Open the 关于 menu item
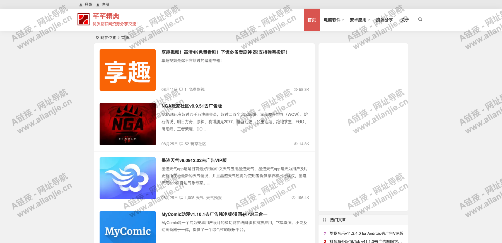502x243 pixels. pyautogui.click(x=405, y=20)
